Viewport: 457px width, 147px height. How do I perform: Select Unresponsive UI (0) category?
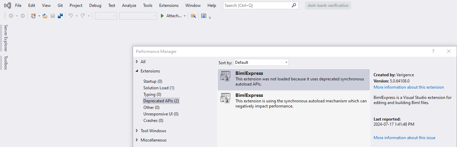click(161, 114)
